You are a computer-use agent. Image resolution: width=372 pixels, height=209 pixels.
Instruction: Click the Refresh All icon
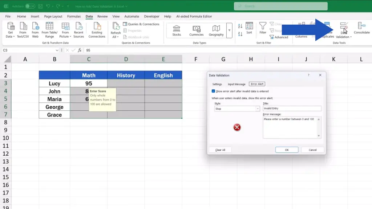coord(116,26)
